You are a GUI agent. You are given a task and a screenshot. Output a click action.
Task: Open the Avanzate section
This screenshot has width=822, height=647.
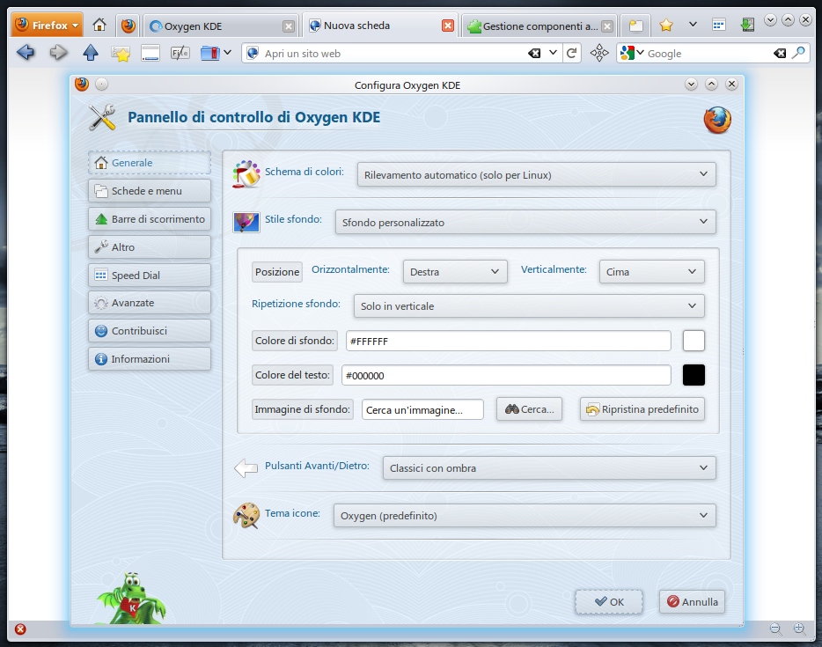tap(150, 303)
